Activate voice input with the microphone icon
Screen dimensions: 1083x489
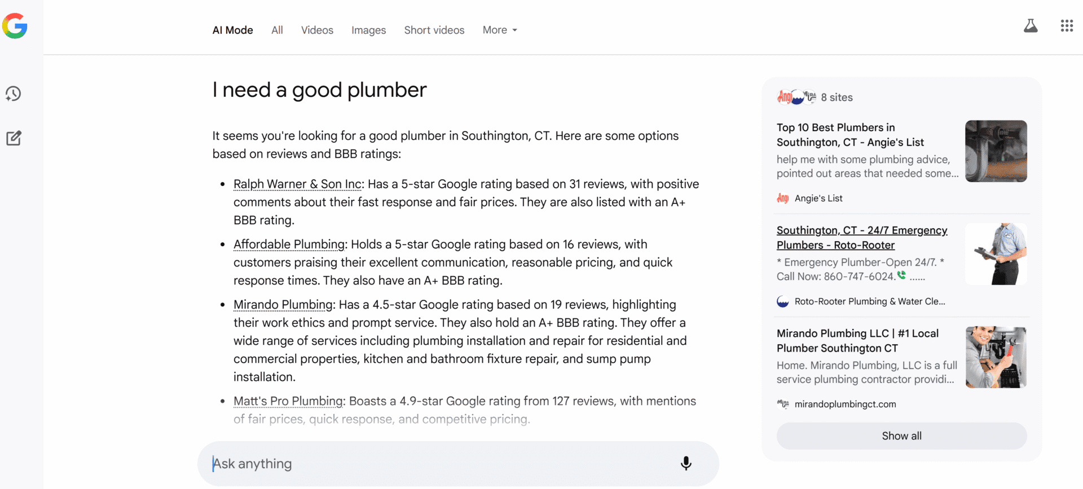pos(685,463)
